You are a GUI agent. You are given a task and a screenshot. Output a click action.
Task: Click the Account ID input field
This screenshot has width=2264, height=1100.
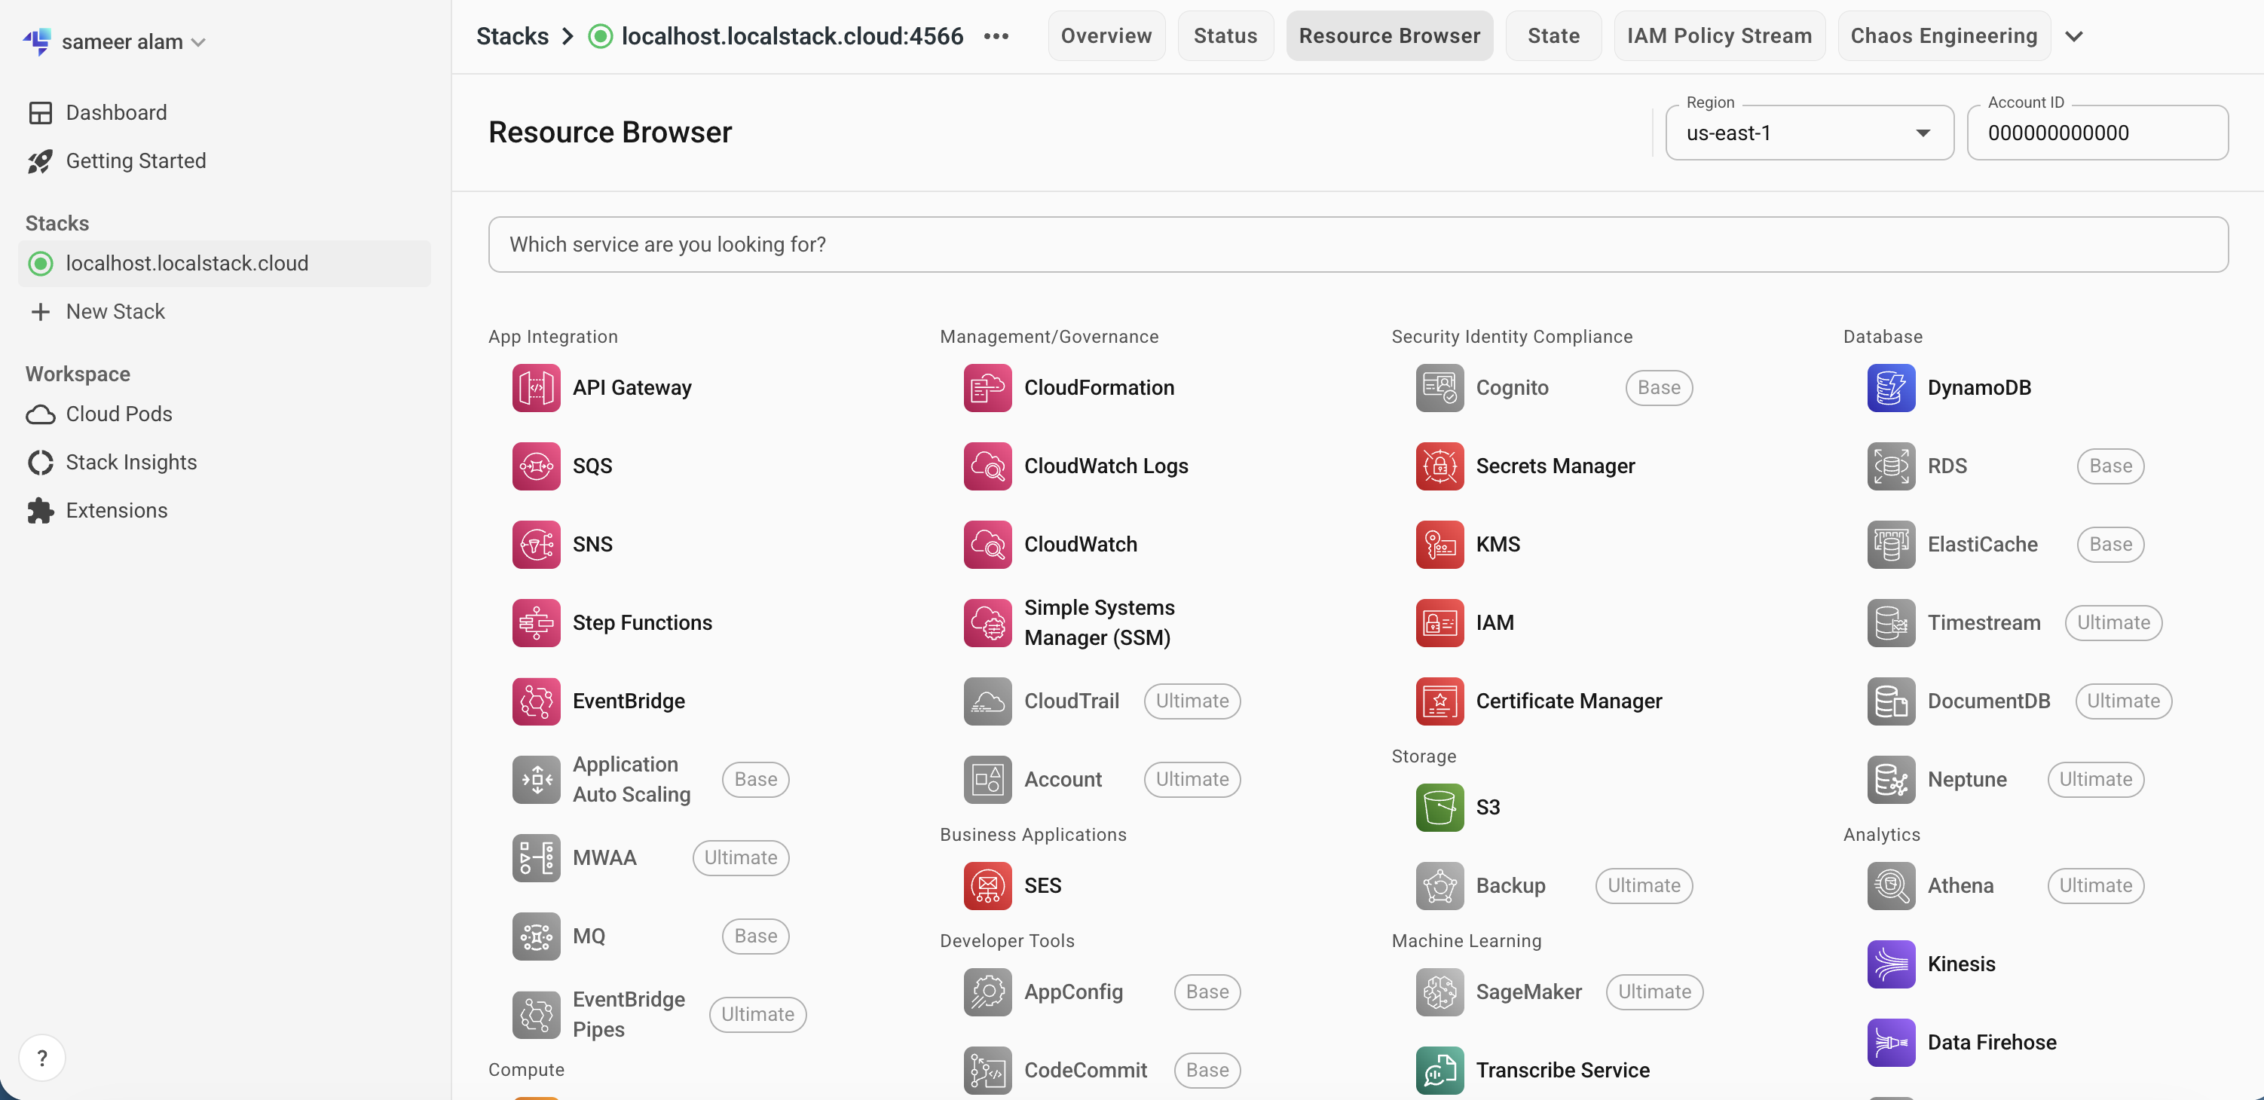click(2097, 133)
